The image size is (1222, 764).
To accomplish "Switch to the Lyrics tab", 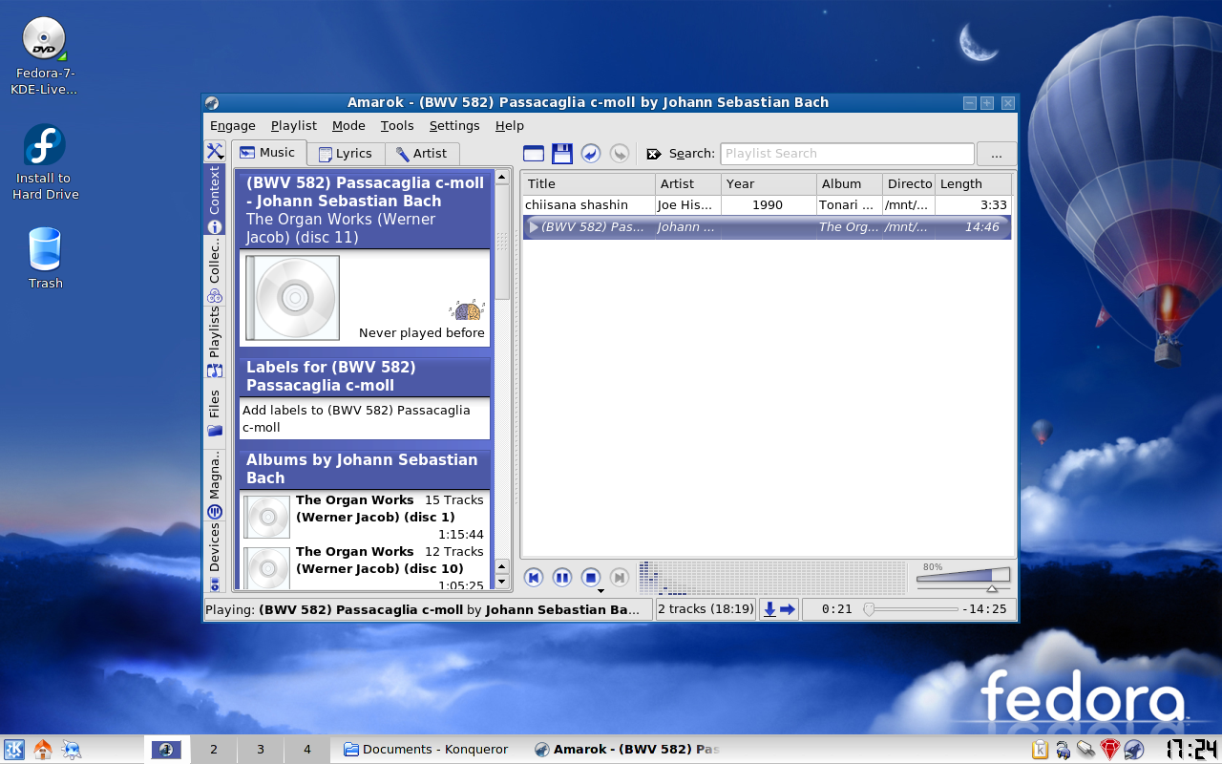I will point(346,154).
